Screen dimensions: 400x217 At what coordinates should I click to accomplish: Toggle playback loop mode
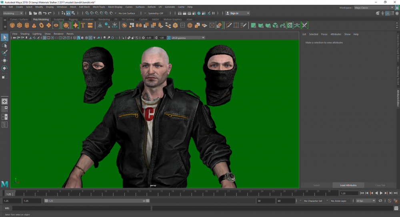(380, 201)
